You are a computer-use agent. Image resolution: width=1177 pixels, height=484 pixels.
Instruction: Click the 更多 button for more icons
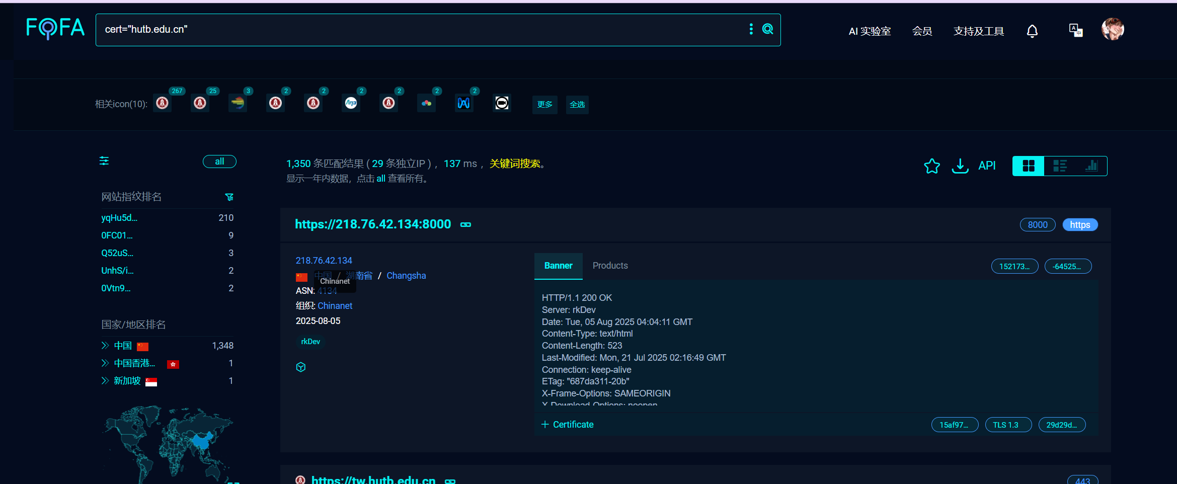[544, 105]
